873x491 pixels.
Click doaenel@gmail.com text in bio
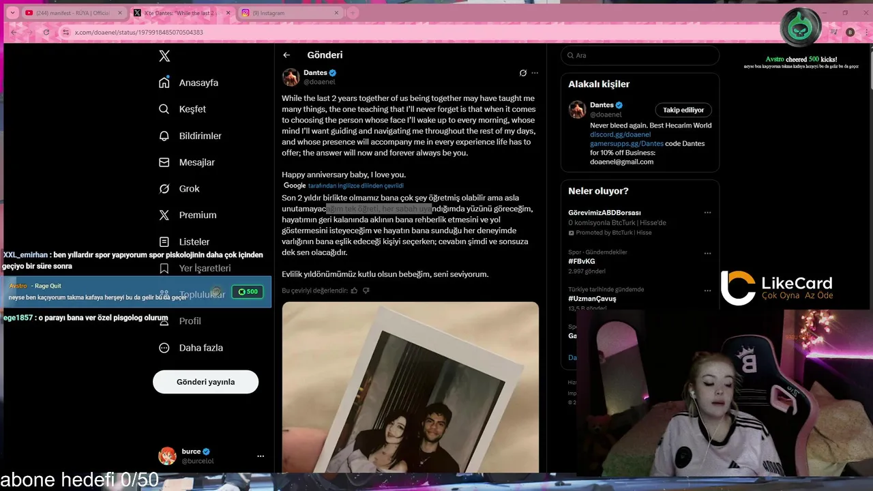[621, 162]
